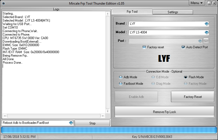Select Edl Mode radio button

pos(153,77)
